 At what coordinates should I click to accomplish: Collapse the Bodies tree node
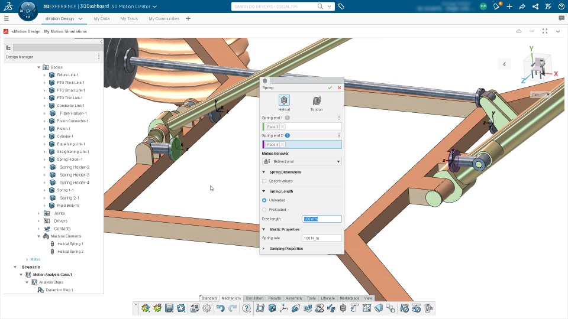pyautogui.click(x=39, y=67)
